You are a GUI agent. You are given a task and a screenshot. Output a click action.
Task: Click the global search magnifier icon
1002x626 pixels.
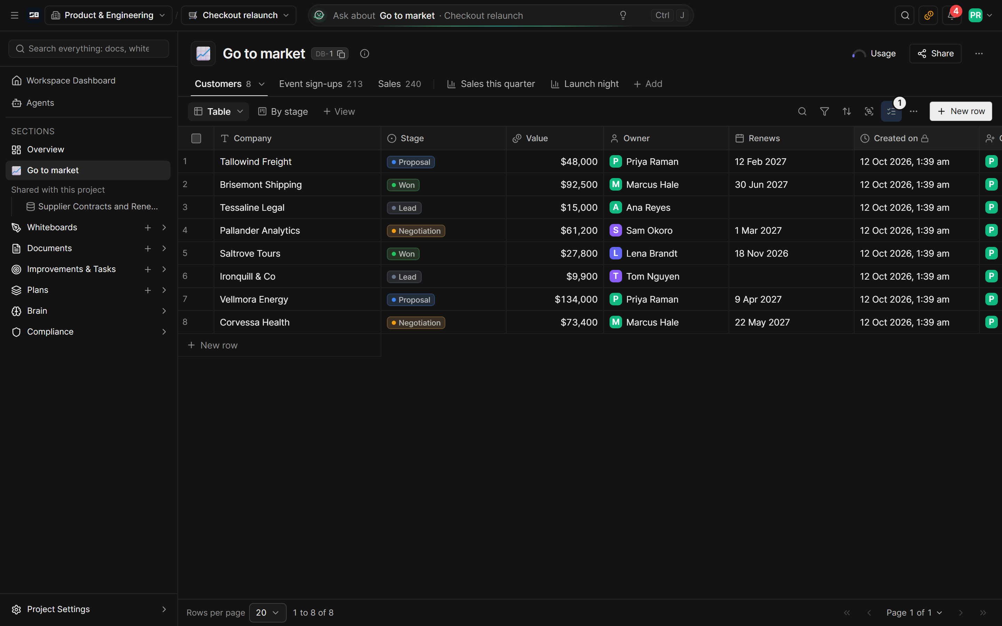905,15
